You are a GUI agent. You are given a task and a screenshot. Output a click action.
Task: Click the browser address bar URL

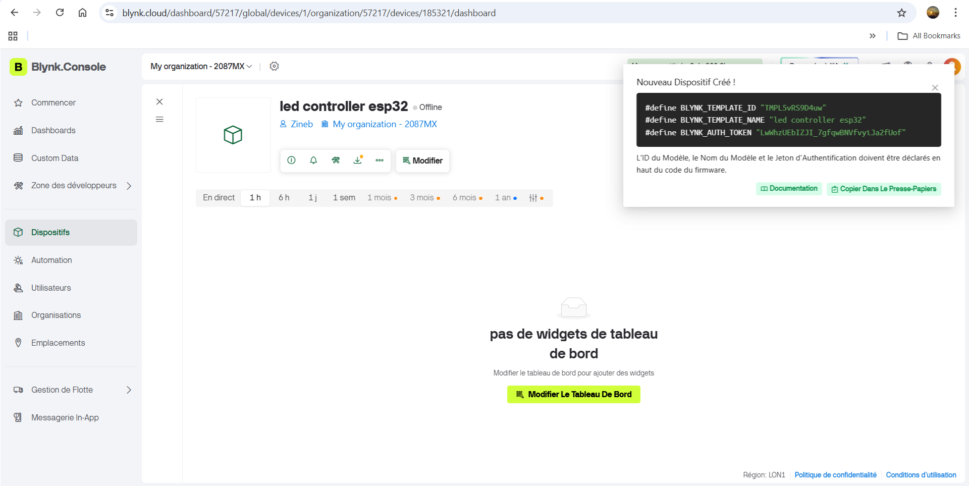[309, 13]
